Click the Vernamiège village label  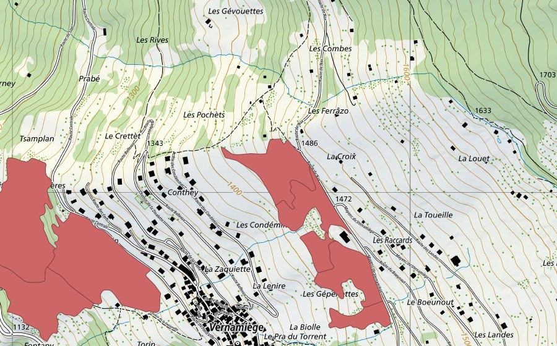coord(236,327)
